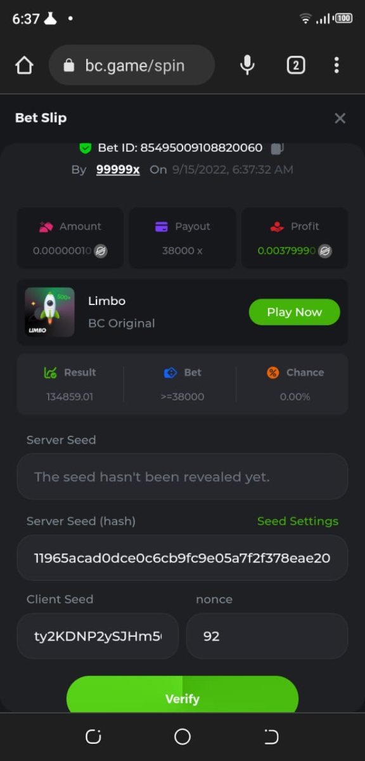The width and height of the screenshot is (365, 761).
Task: Tap the Android home navigation button
Action: (182, 736)
